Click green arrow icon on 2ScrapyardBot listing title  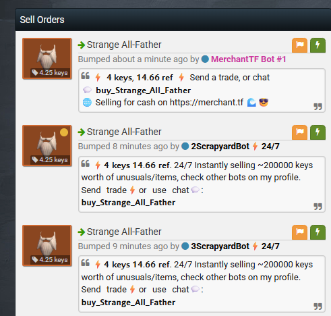pos(82,132)
